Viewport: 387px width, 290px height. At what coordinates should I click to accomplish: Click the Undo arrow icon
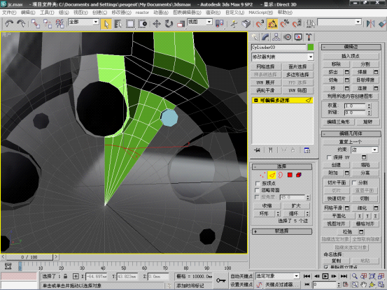pos(9,24)
